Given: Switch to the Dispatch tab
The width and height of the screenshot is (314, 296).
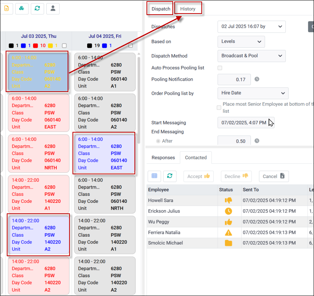Looking at the screenshot, I should click(x=161, y=9).
